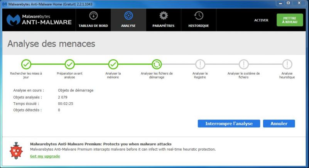Click the pending icon above Analyser le système de fichiers
Screen dimensions: 309x168
click(243, 64)
